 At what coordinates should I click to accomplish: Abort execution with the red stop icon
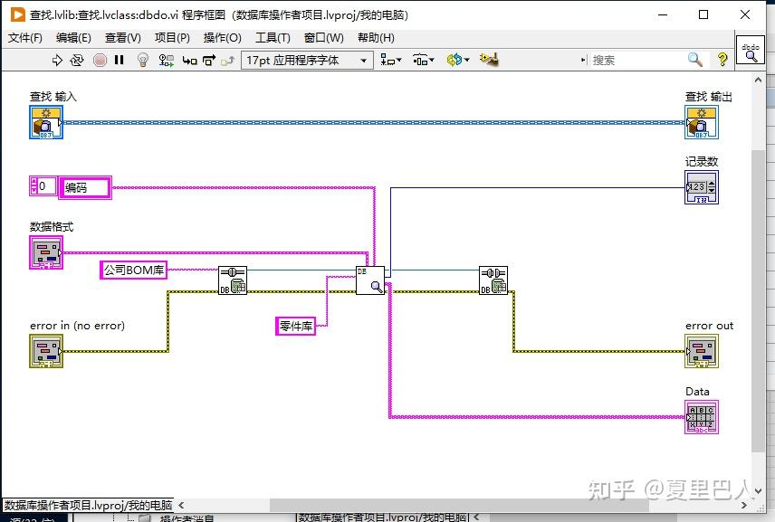[x=100, y=60]
